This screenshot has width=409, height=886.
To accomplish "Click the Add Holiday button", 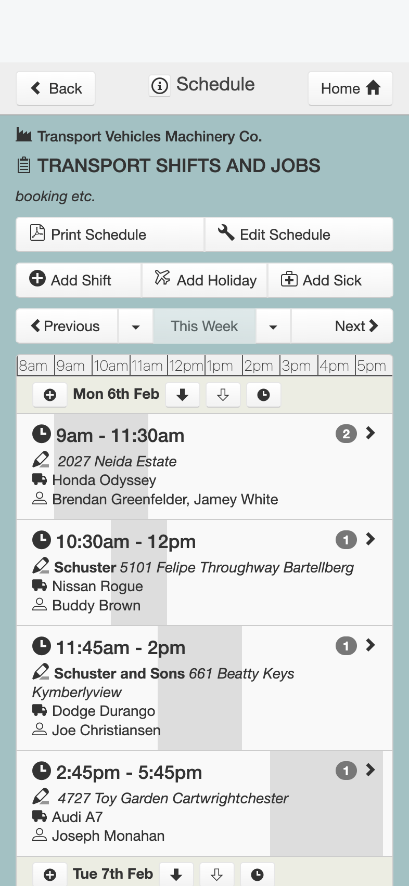I will [204, 280].
